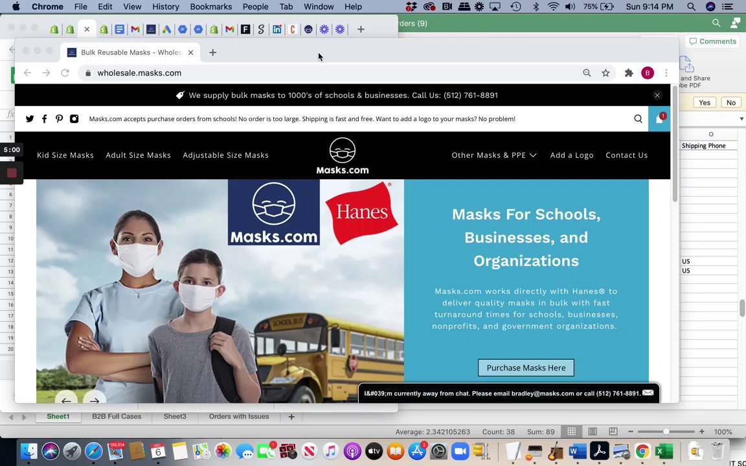Switch to Google Ads tab in back window
This screenshot has height=466, width=746.
click(x=166, y=30)
